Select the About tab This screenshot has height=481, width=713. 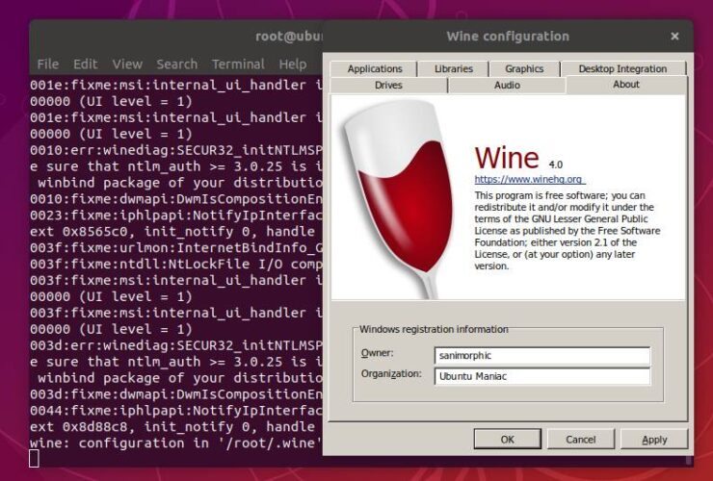pos(626,85)
